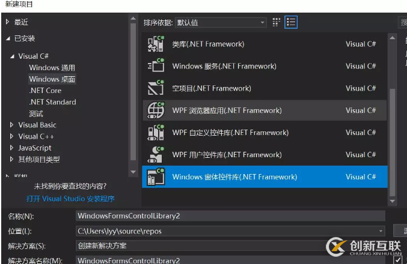Select 测试 category
Viewport: 407px width, 264px height.
36,113
